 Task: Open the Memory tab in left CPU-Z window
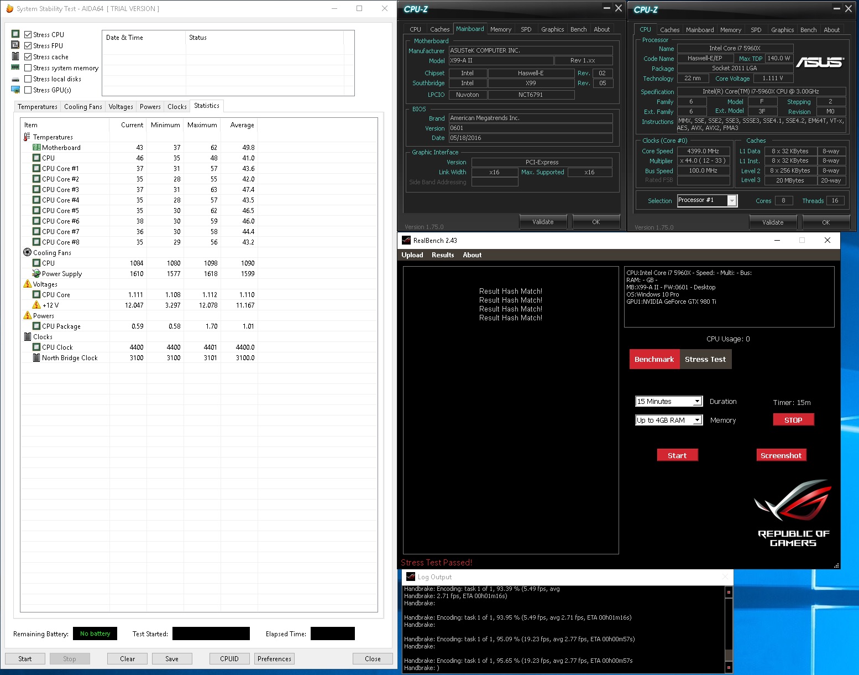501,29
